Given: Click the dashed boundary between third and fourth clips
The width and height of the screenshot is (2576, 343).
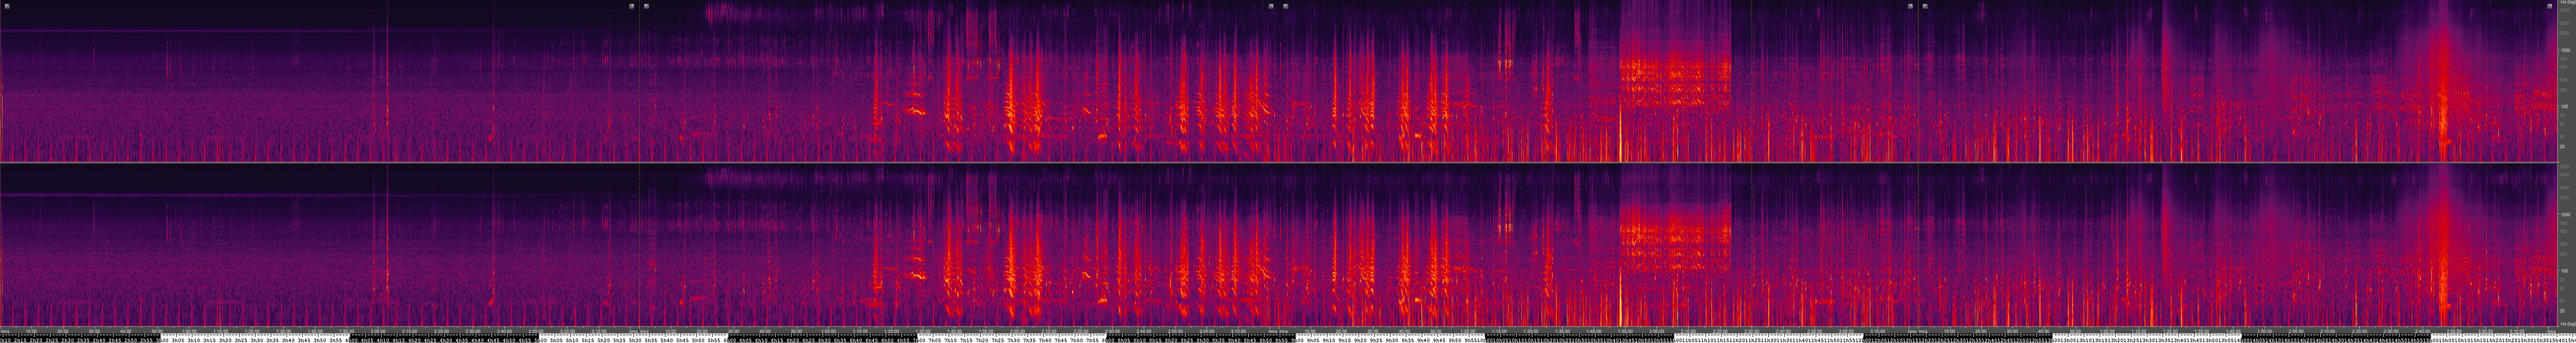Looking at the screenshot, I should (x=1919, y=80).
